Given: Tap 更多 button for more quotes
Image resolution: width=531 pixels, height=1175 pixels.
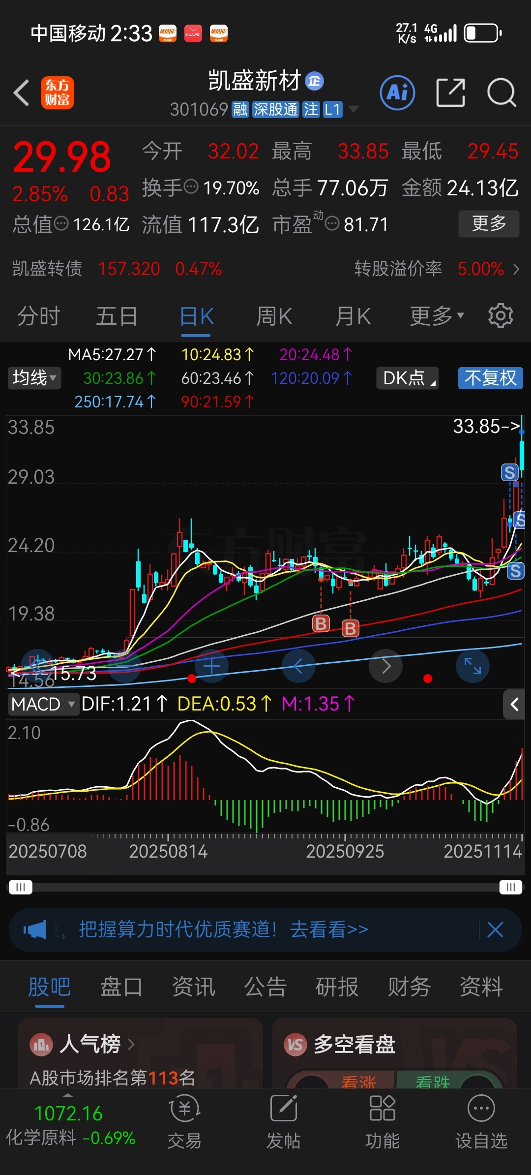Looking at the screenshot, I should coord(489,224).
